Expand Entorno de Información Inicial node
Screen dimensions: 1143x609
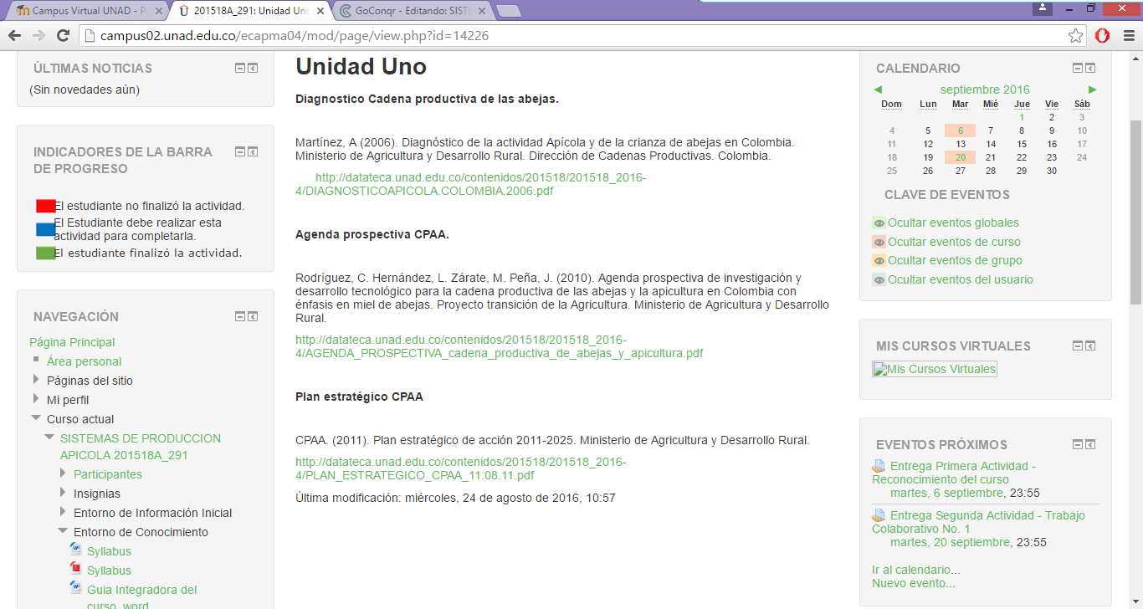pyautogui.click(x=63, y=512)
